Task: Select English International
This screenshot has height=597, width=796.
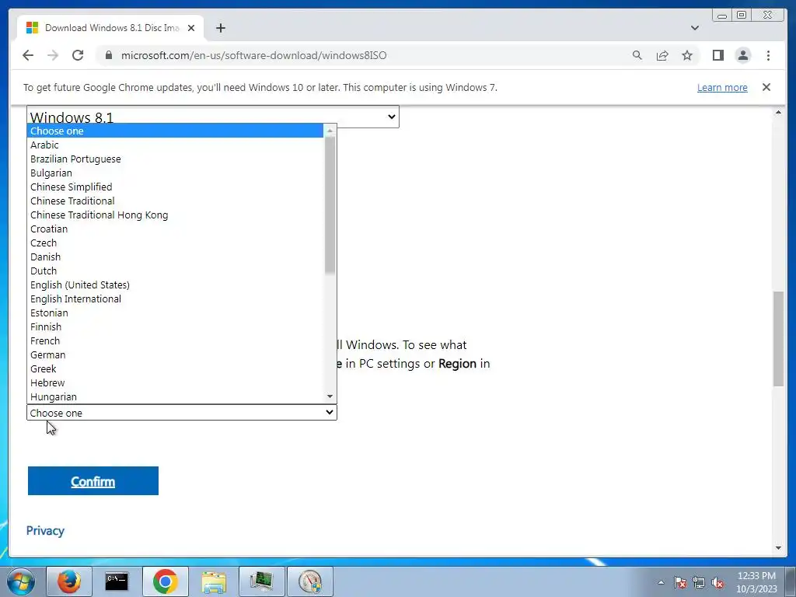Action: [x=175, y=299]
